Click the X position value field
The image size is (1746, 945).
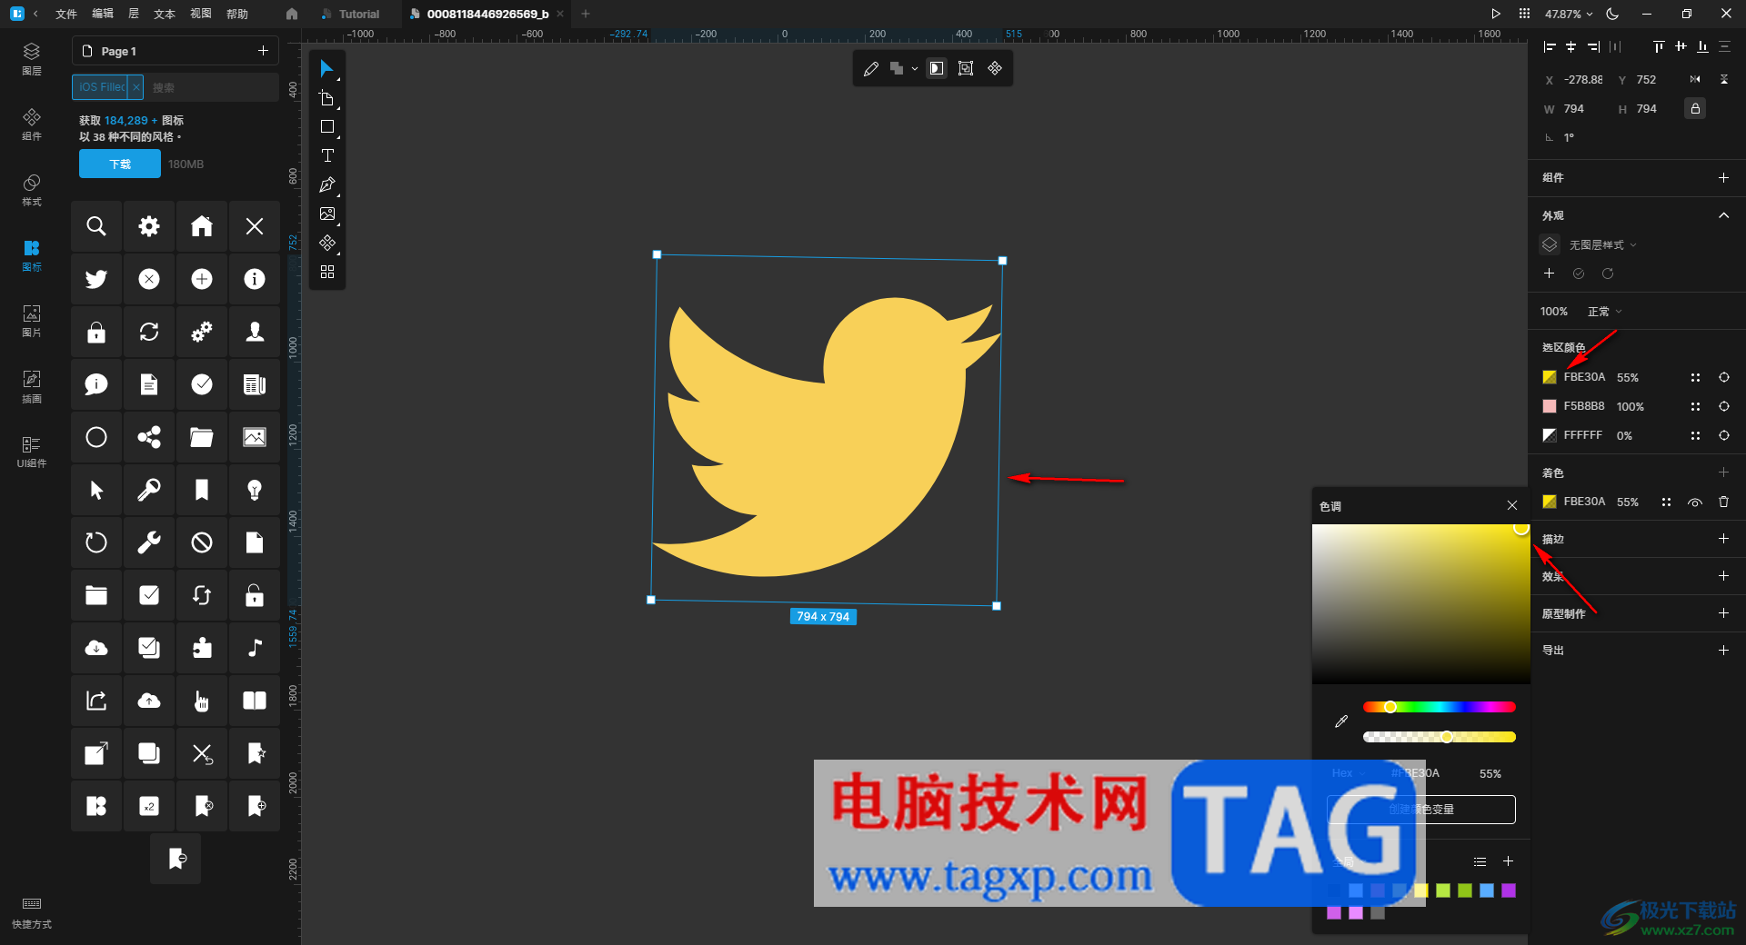click(x=1583, y=80)
